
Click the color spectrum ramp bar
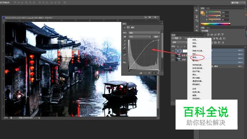tap(215, 24)
